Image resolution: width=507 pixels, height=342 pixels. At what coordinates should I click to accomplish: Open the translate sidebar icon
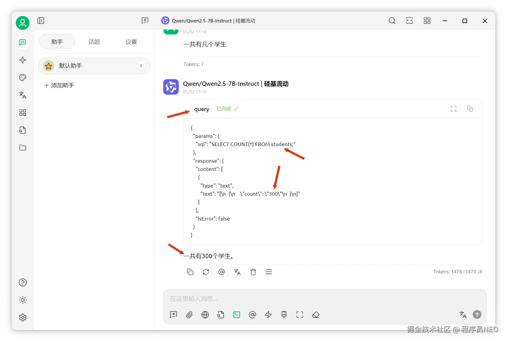[22, 95]
